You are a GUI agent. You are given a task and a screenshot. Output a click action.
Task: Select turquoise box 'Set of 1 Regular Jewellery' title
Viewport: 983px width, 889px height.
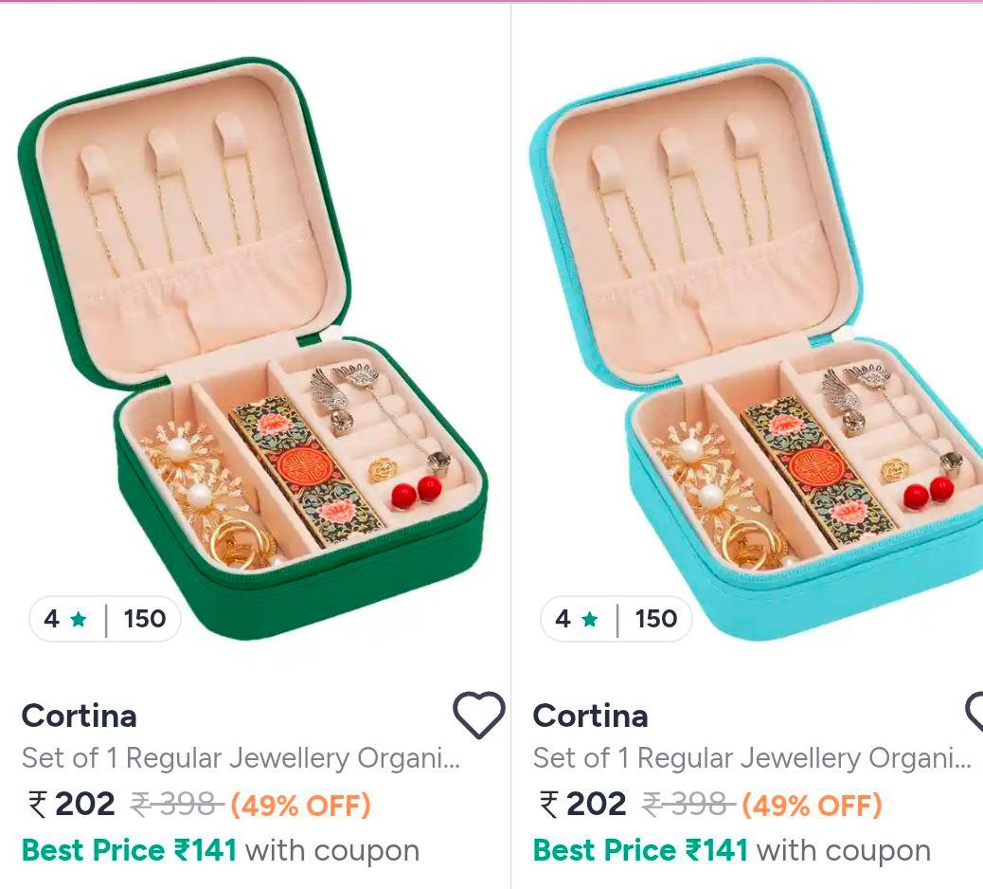point(752,758)
